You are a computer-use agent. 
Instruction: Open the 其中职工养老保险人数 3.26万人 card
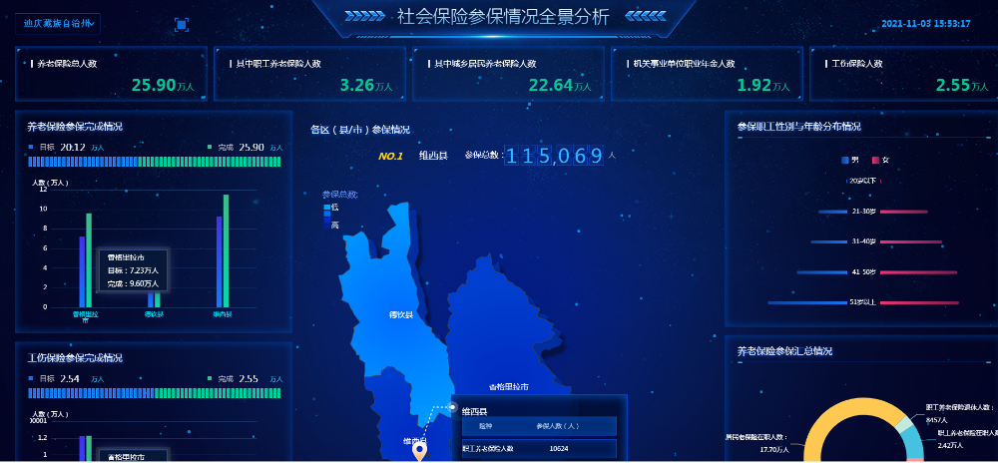coord(310,74)
